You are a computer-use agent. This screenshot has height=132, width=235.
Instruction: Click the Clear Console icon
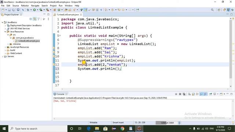(189, 94)
